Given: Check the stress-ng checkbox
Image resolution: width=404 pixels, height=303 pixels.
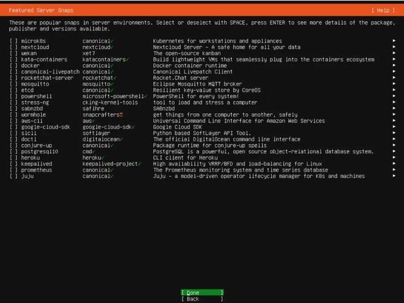Looking at the screenshot, I should point(14,103).
